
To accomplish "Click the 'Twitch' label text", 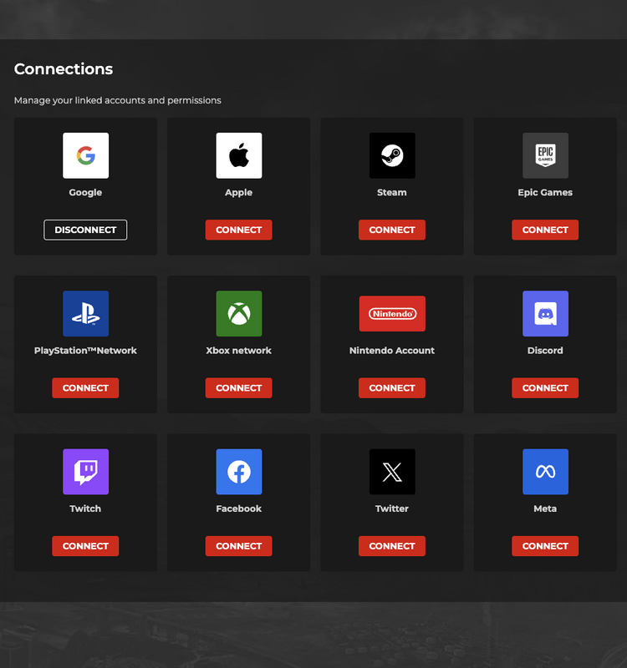I will click(85, 509).
